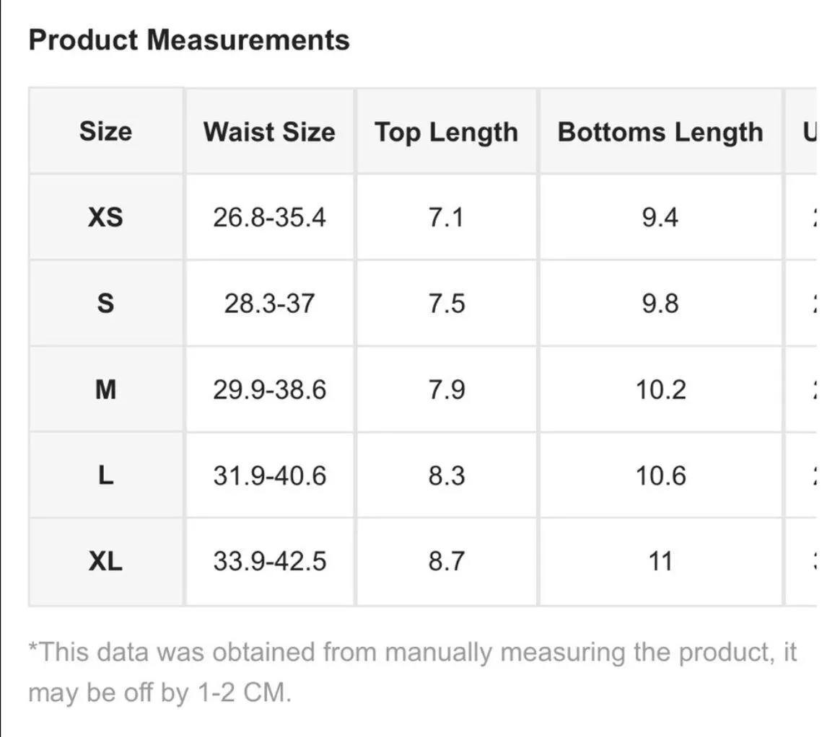The height and width of the screenshot is (737, 840).
Task: Click the Size column header
Action: 105,131
